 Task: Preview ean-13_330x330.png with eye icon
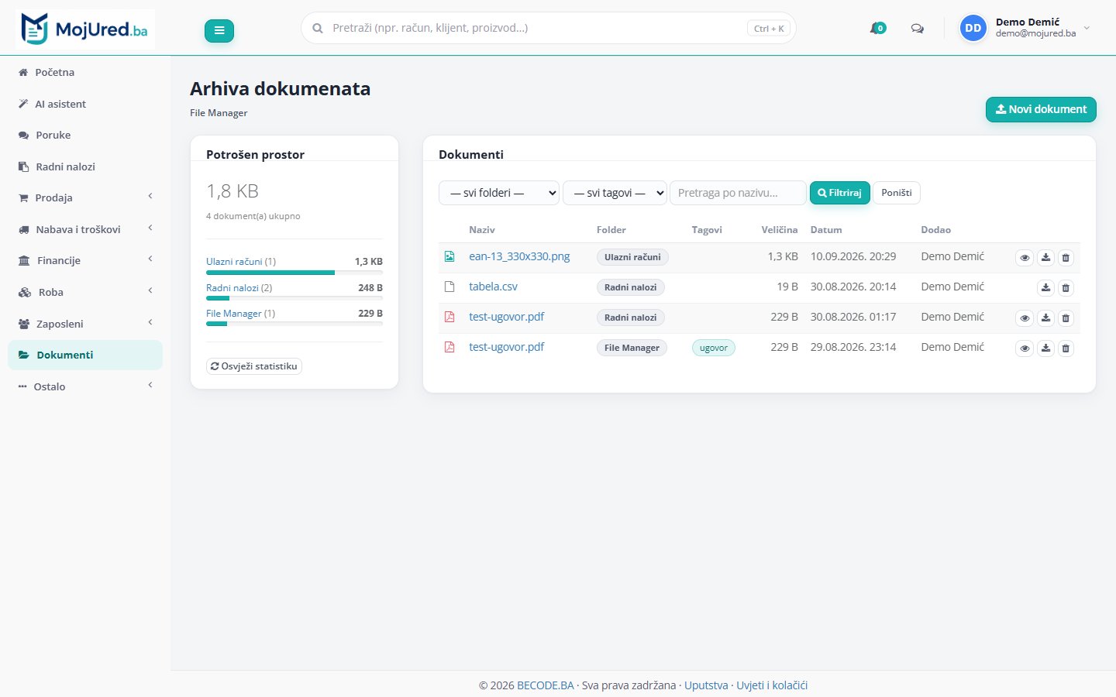tap(1025, 258)
